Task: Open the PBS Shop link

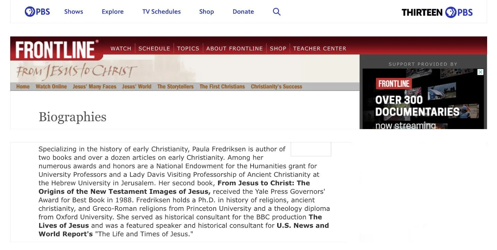Action: [206, 12]
